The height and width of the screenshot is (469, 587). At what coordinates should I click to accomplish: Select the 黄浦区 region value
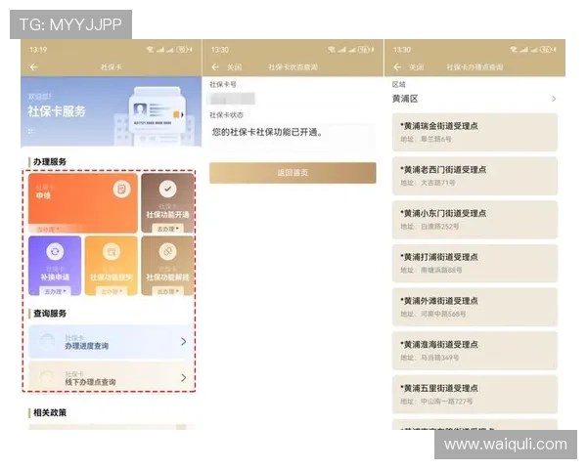pyautogui.click(x=405, y=99)
